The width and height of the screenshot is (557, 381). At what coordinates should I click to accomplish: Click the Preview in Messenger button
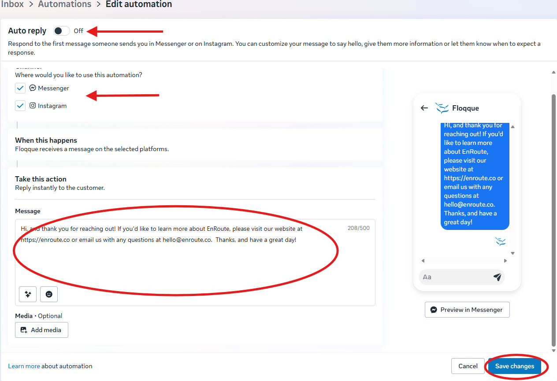(x=467, y=310)
